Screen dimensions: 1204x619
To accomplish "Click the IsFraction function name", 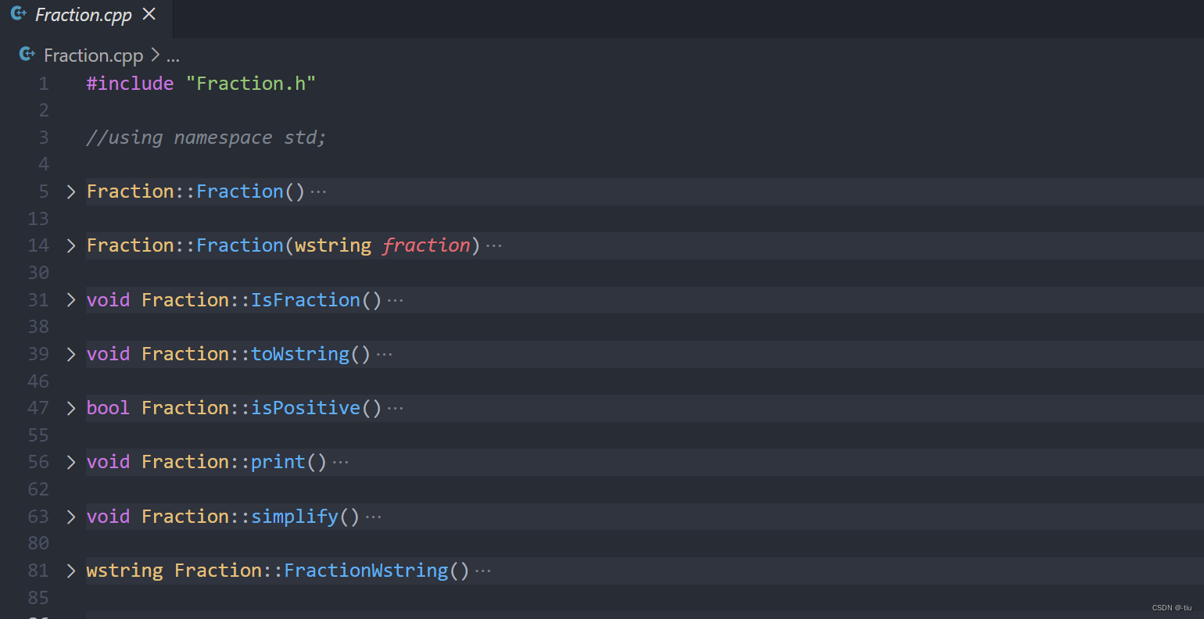I will tap(306, 300).
